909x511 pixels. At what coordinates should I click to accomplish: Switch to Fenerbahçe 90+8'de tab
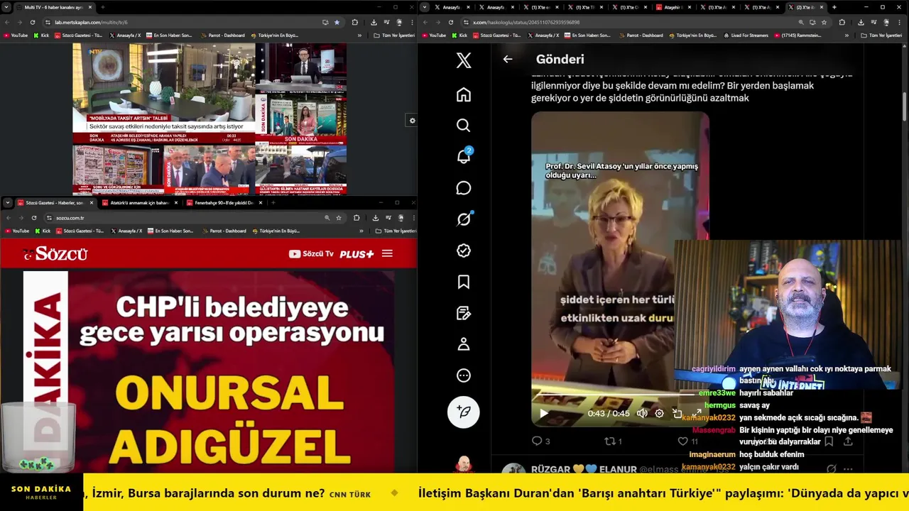point(224,202)
